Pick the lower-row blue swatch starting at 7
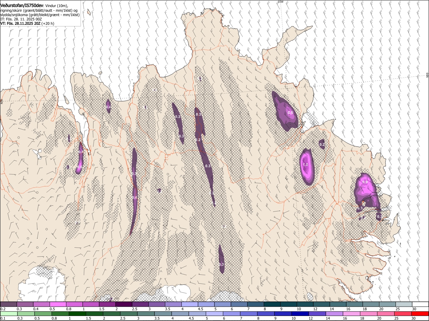Screen dimensions: 429x321 (249, 314)
